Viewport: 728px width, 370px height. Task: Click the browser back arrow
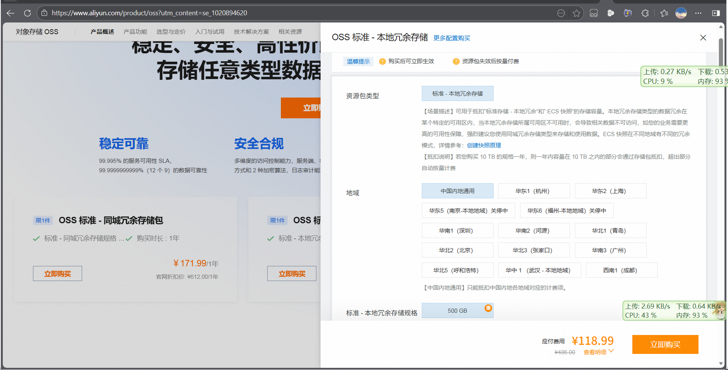(x=10, y=13)
